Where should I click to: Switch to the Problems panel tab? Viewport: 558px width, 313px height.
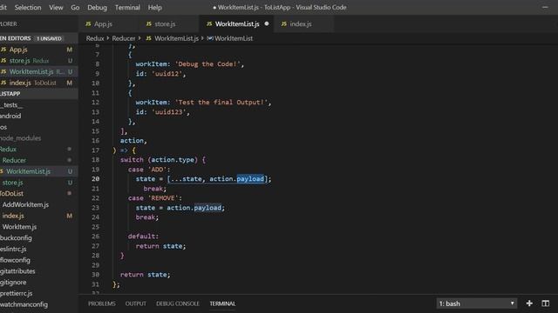[x=102, y=303]
